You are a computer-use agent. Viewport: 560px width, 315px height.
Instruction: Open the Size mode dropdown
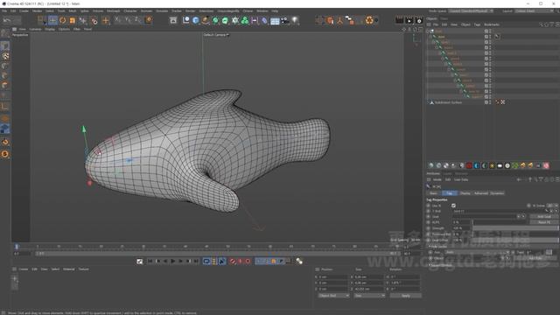coord(369,296)
